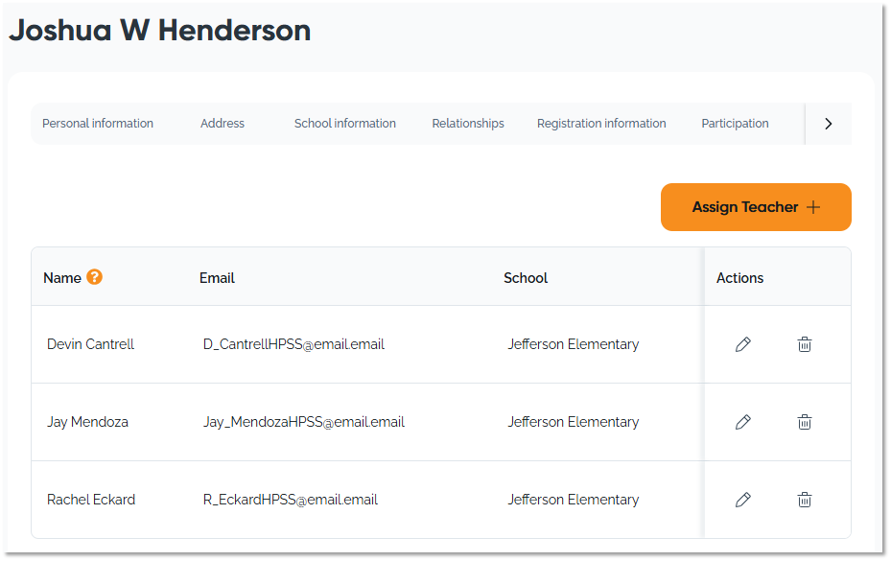Click the Name column header
The width and height of the screenshot is (891, 561).
pyautogui.click(x=62, y=278)
